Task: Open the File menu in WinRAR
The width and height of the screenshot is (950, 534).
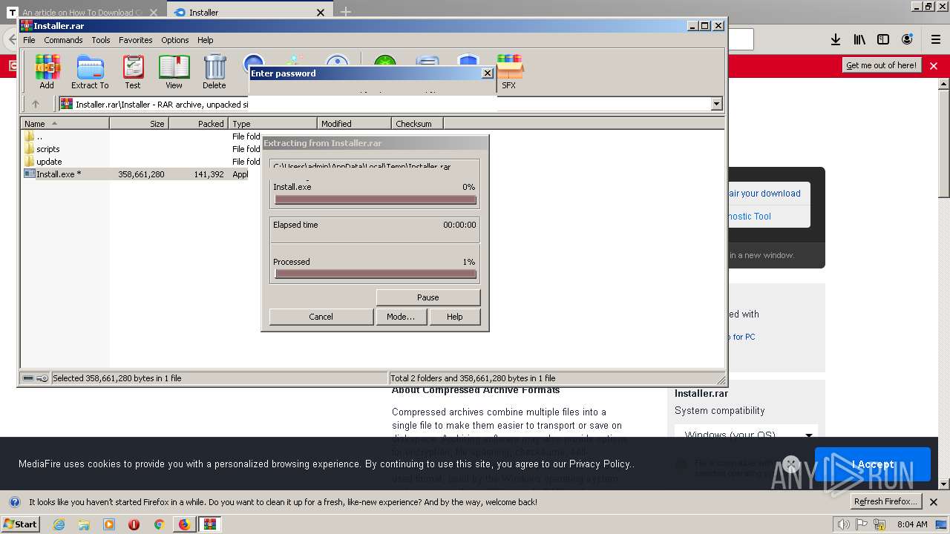Action: pos(29,40)
